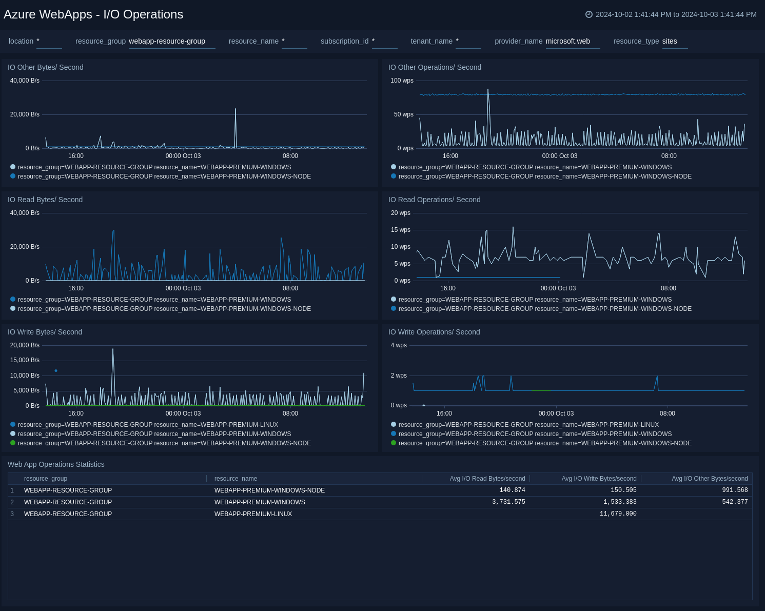Click the resource_name filter field
Viewport: 765px width, 611px height.
[x=295, y=42]
